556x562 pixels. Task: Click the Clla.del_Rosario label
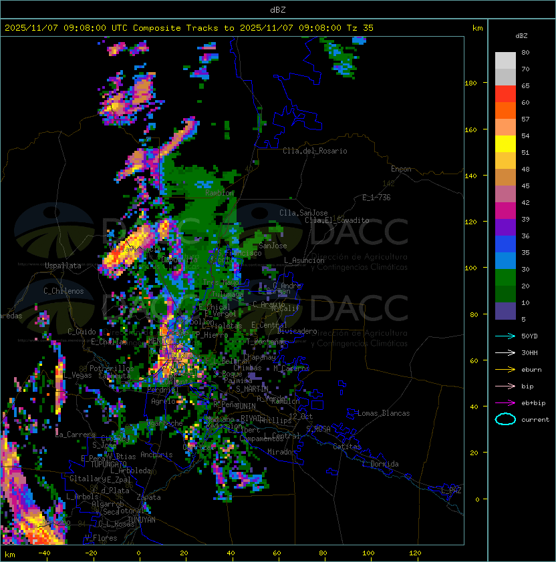point(315,151)
